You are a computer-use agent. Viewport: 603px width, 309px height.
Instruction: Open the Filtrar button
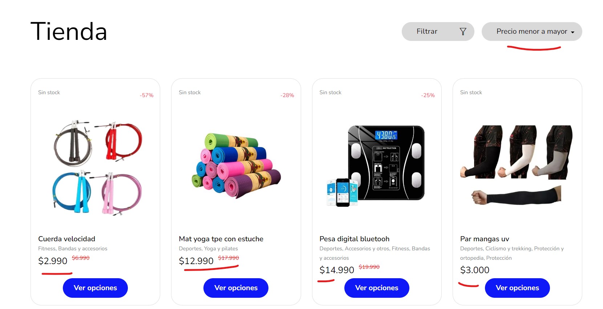438,32
